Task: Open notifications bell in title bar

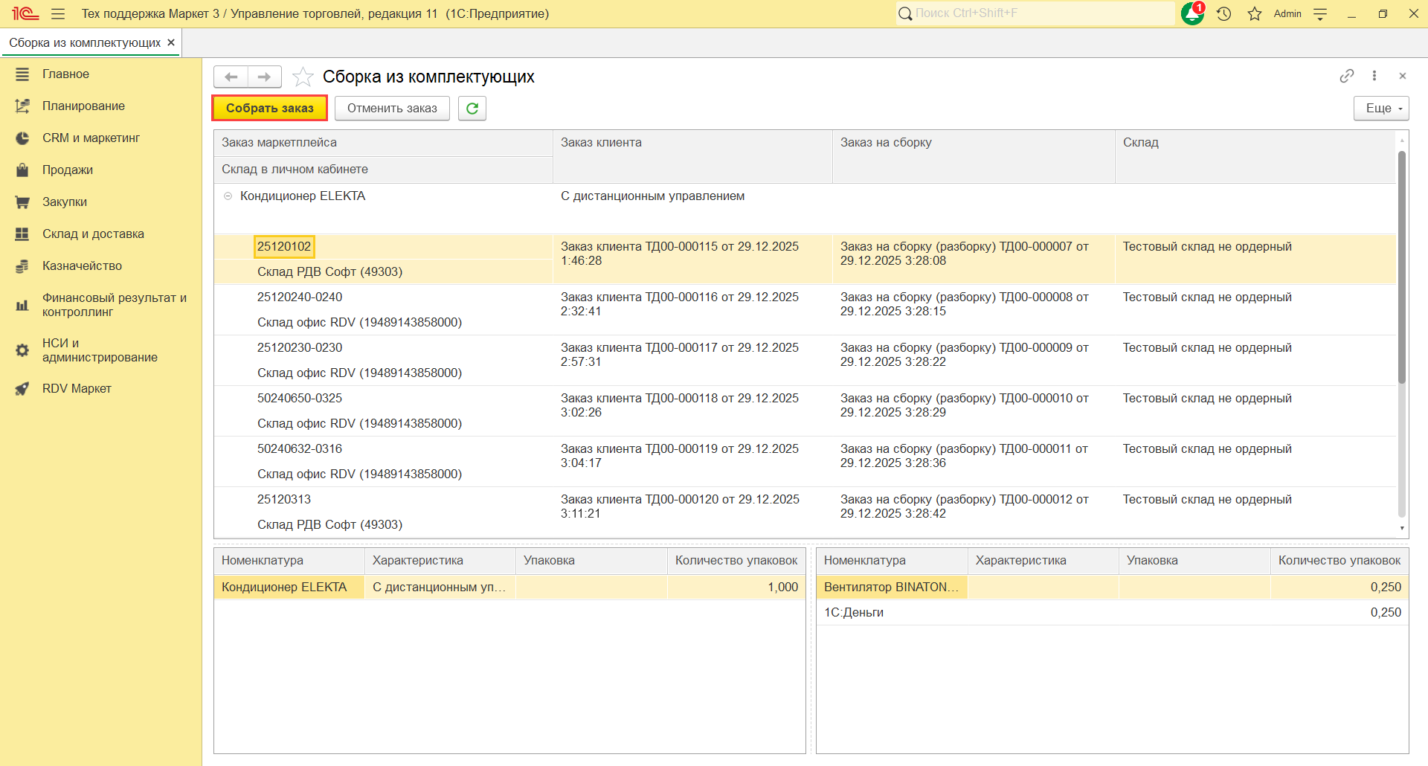Action: pos(1192,13)
